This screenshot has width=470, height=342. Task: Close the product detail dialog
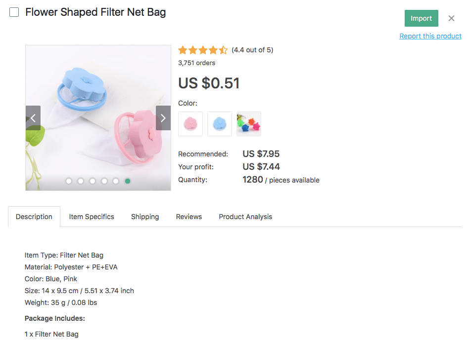[x=451, y=18]
